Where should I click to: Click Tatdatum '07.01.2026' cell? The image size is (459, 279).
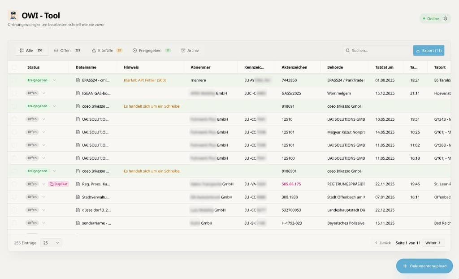[385, 197]
